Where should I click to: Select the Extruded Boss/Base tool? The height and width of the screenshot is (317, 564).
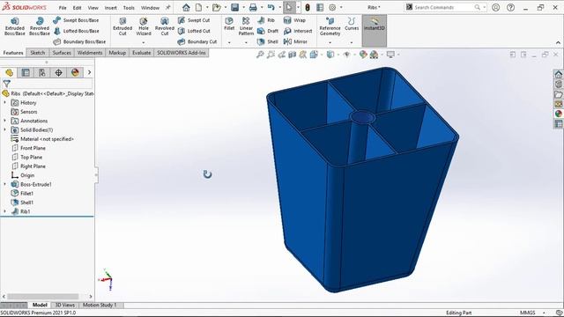coord(14,26)
